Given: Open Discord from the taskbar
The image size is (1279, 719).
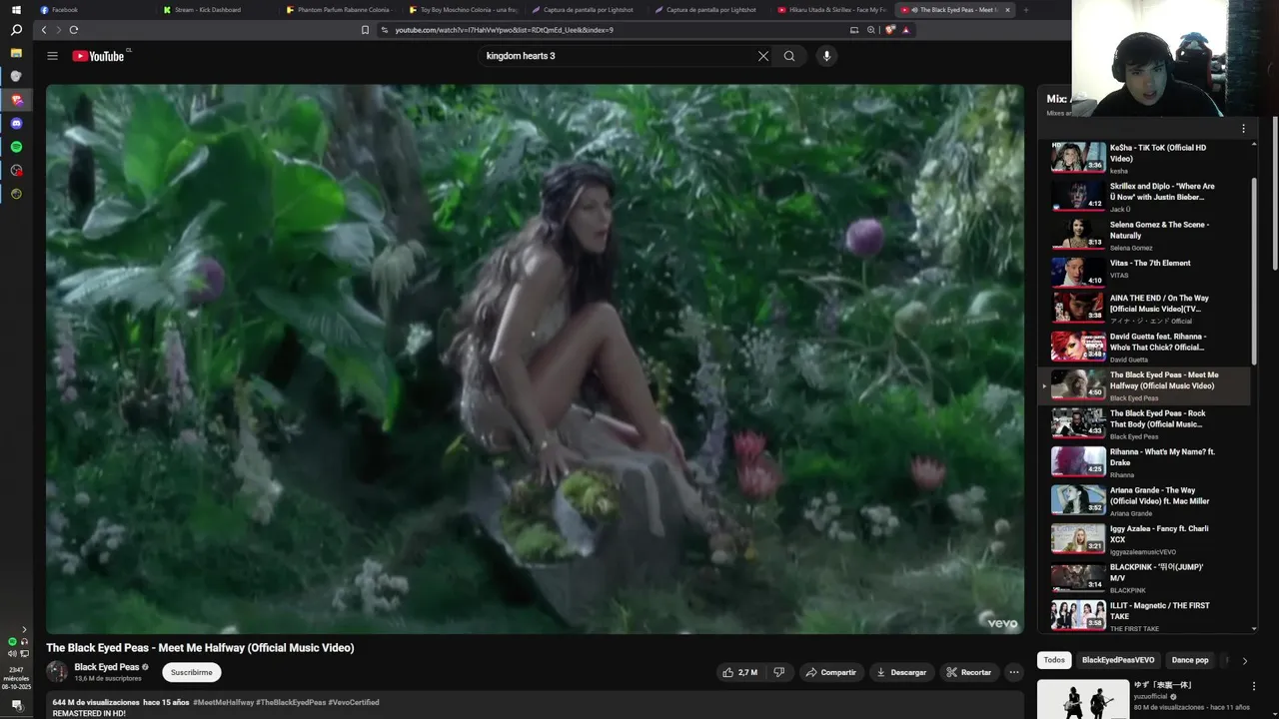Looking at the screenshot, I should point(16,124).
